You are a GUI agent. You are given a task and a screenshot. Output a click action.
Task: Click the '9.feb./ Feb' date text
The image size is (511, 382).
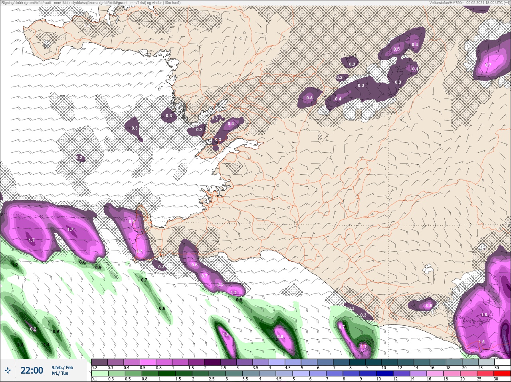(x=62, y=367)
